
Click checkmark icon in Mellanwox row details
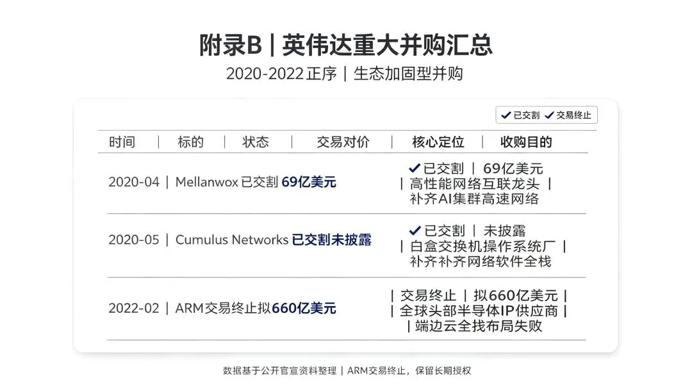(x=415, y=169)
